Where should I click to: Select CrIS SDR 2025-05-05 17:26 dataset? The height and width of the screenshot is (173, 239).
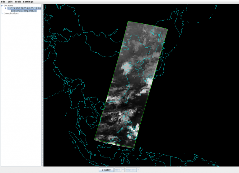[x=24, y=8]
